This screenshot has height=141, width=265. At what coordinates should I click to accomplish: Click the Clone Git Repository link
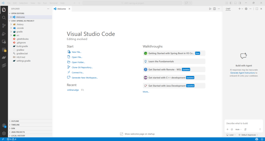(x=82, y=67)
